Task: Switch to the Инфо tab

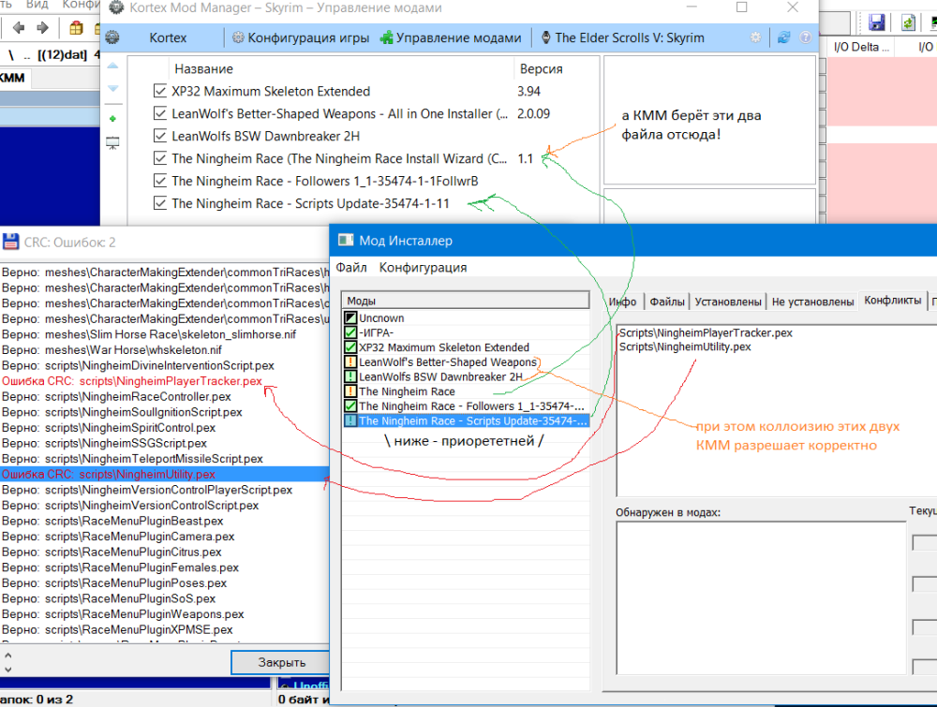Action: [623, 302]
